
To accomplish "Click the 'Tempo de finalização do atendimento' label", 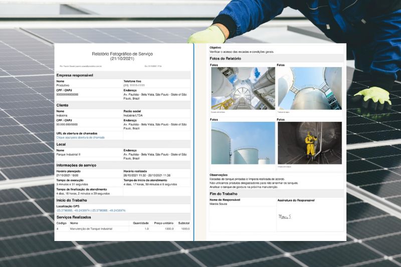I will pyautogui.click(x=82, y=189).
